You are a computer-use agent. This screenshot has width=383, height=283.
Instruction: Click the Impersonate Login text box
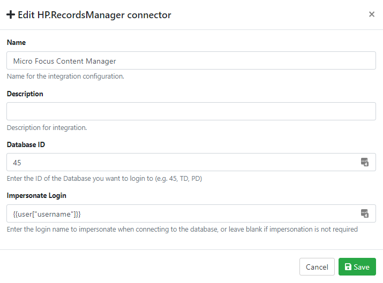coord(182,214)
